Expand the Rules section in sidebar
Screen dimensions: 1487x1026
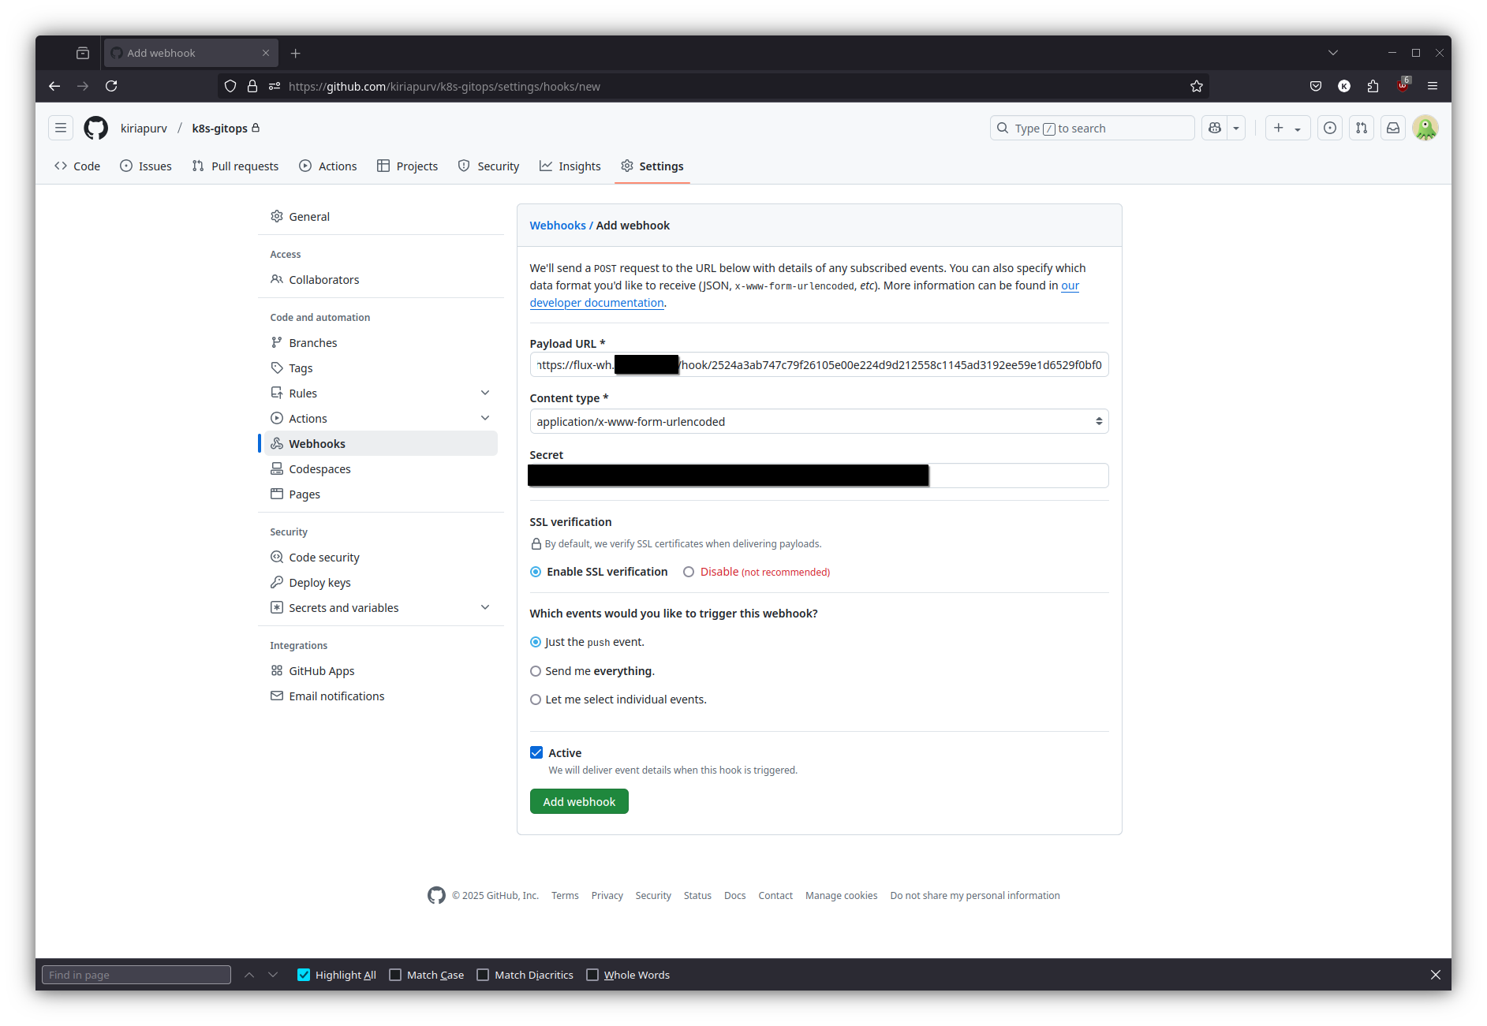[485, 393]
